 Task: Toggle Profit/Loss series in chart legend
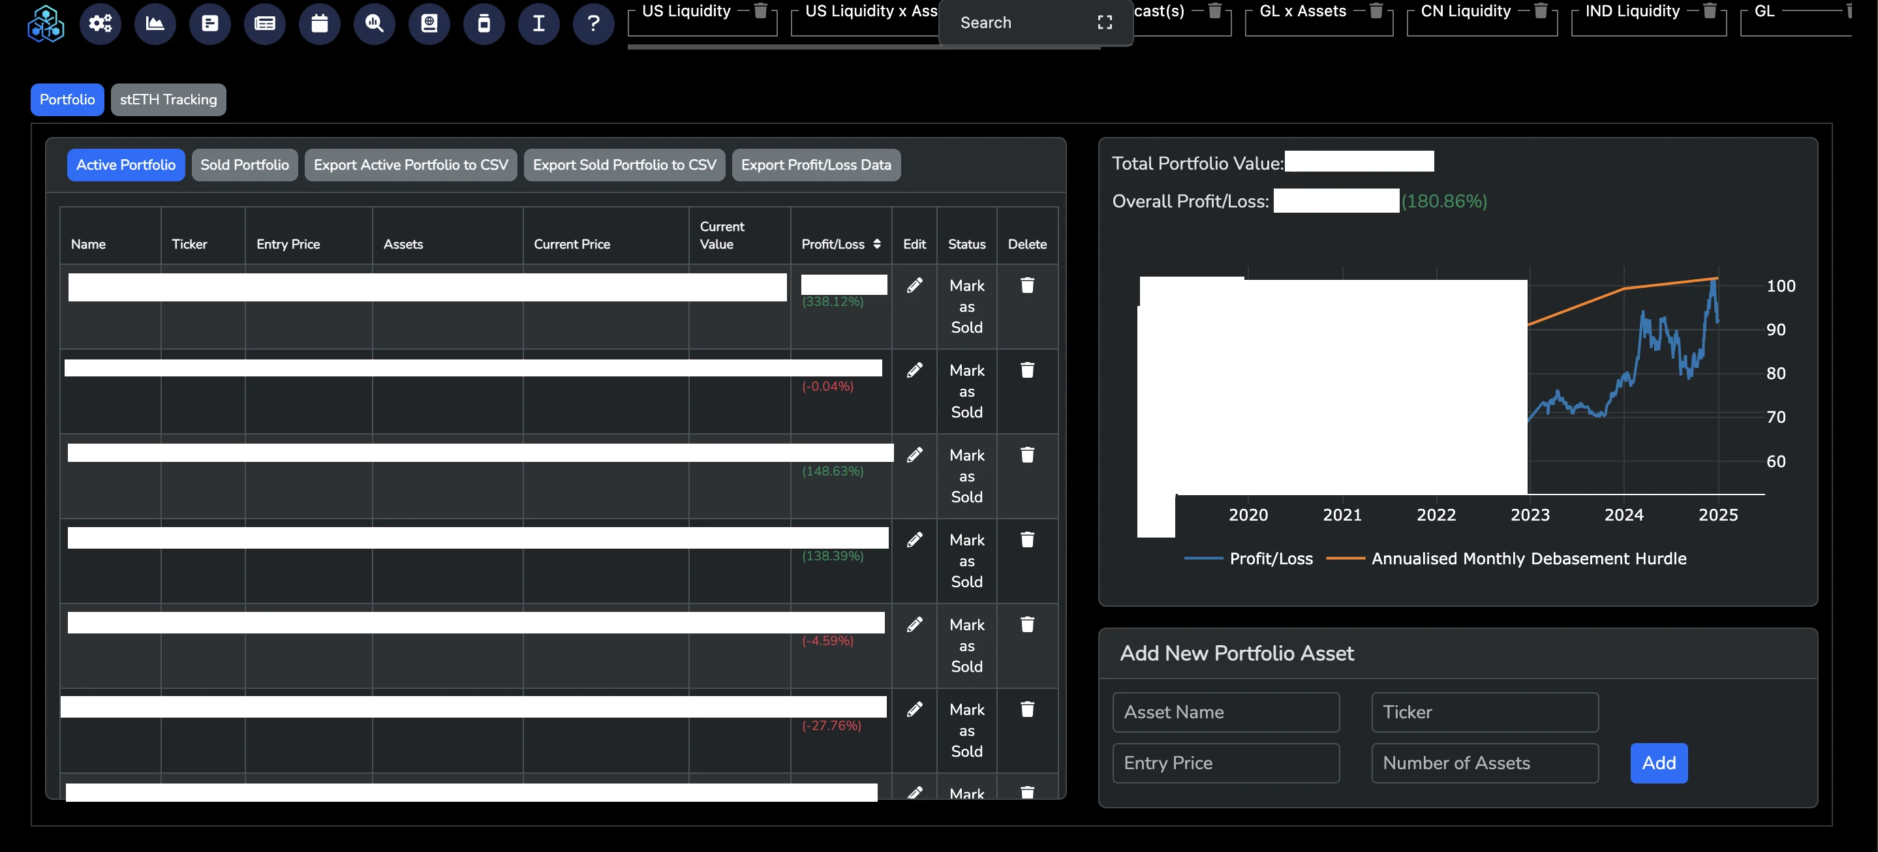[1249, 558]
